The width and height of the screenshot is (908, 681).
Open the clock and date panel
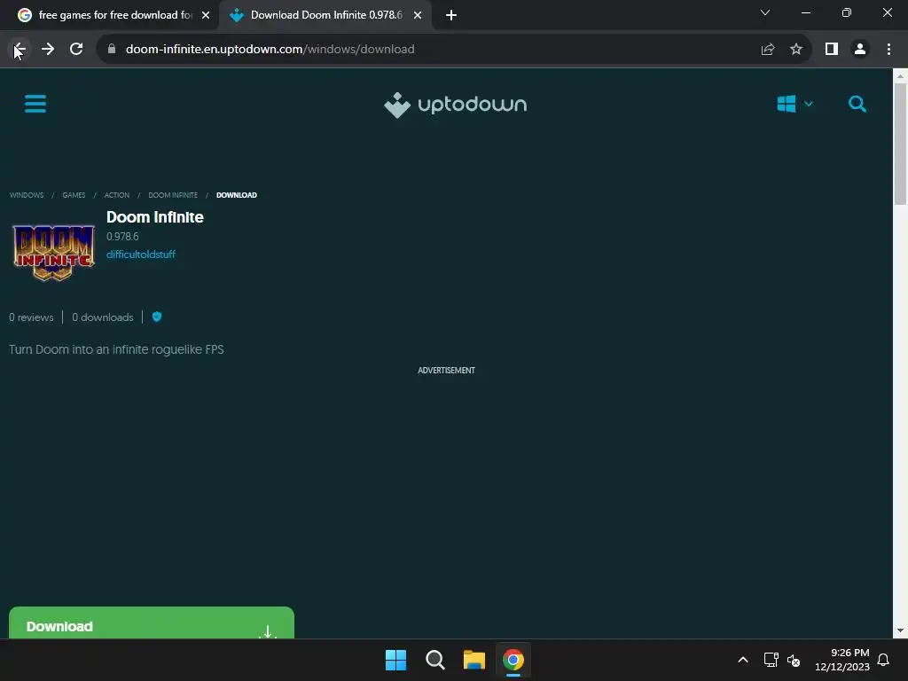[x=842, y=660]
